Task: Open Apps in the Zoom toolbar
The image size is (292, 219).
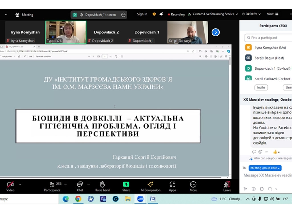Action: tap(172, 186)
